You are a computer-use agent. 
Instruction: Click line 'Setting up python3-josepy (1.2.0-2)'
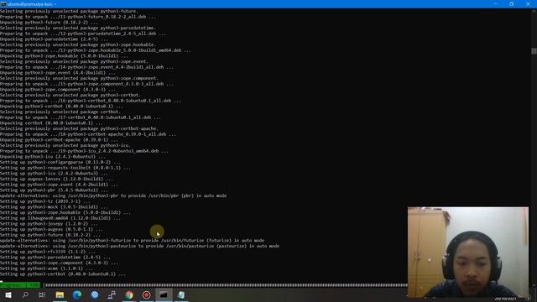click(x=49, y=224)
